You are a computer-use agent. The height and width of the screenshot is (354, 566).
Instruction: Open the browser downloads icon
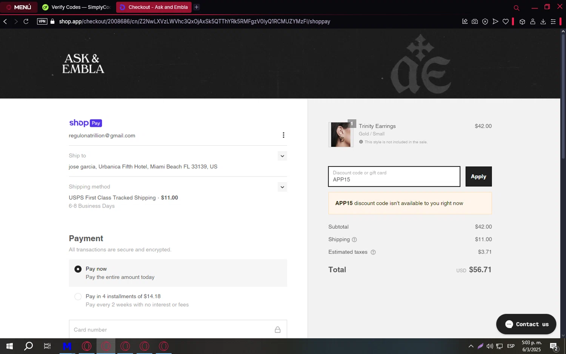543,22
